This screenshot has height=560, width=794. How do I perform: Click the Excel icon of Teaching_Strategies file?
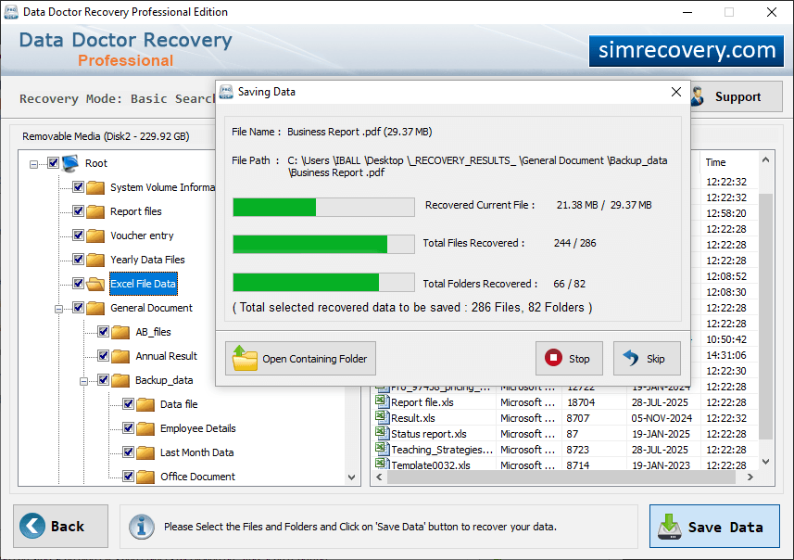coord(381,449)
